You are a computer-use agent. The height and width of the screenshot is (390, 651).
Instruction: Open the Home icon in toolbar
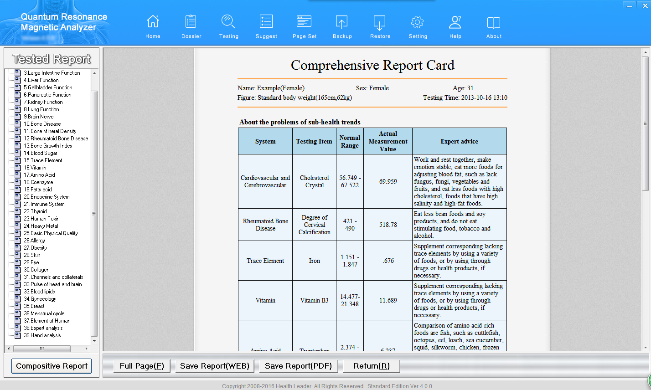(153, 22)
